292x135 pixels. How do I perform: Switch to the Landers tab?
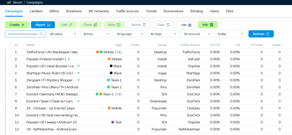coord(36,11)
